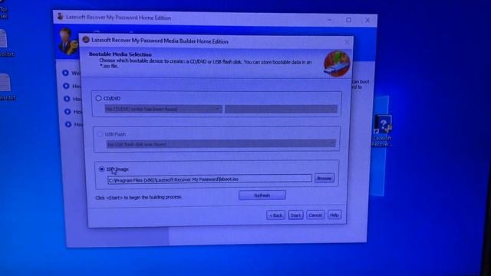Viewport: 491px width, 276px height.
Task: Open Help for media builder
Action: click(x=334, y=215)
